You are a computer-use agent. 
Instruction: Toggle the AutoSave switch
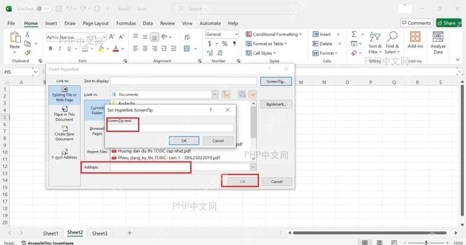[x=44, y=9]
